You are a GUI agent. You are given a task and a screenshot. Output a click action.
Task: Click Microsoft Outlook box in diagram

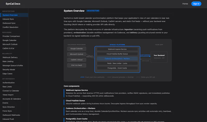tap(77, 54)
